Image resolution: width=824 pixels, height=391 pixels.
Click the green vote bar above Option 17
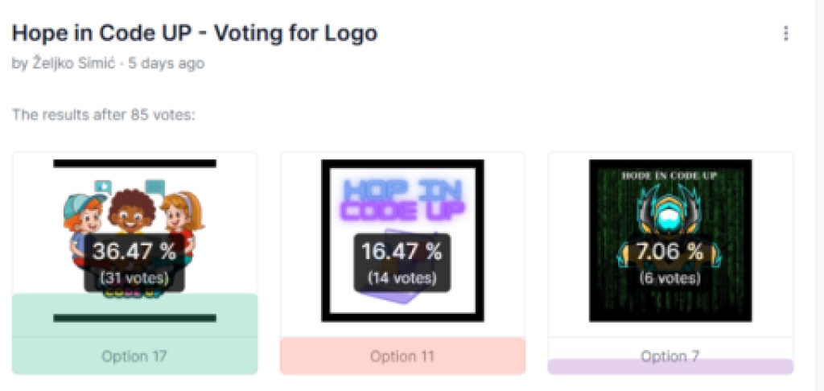(134, 315)
